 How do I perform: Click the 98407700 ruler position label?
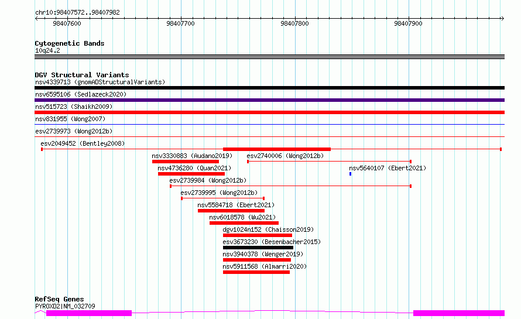180,23
